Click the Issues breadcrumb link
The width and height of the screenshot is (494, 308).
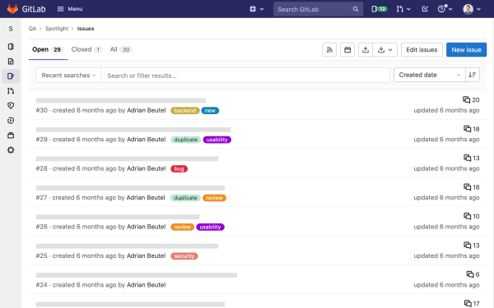click(86, 29)
